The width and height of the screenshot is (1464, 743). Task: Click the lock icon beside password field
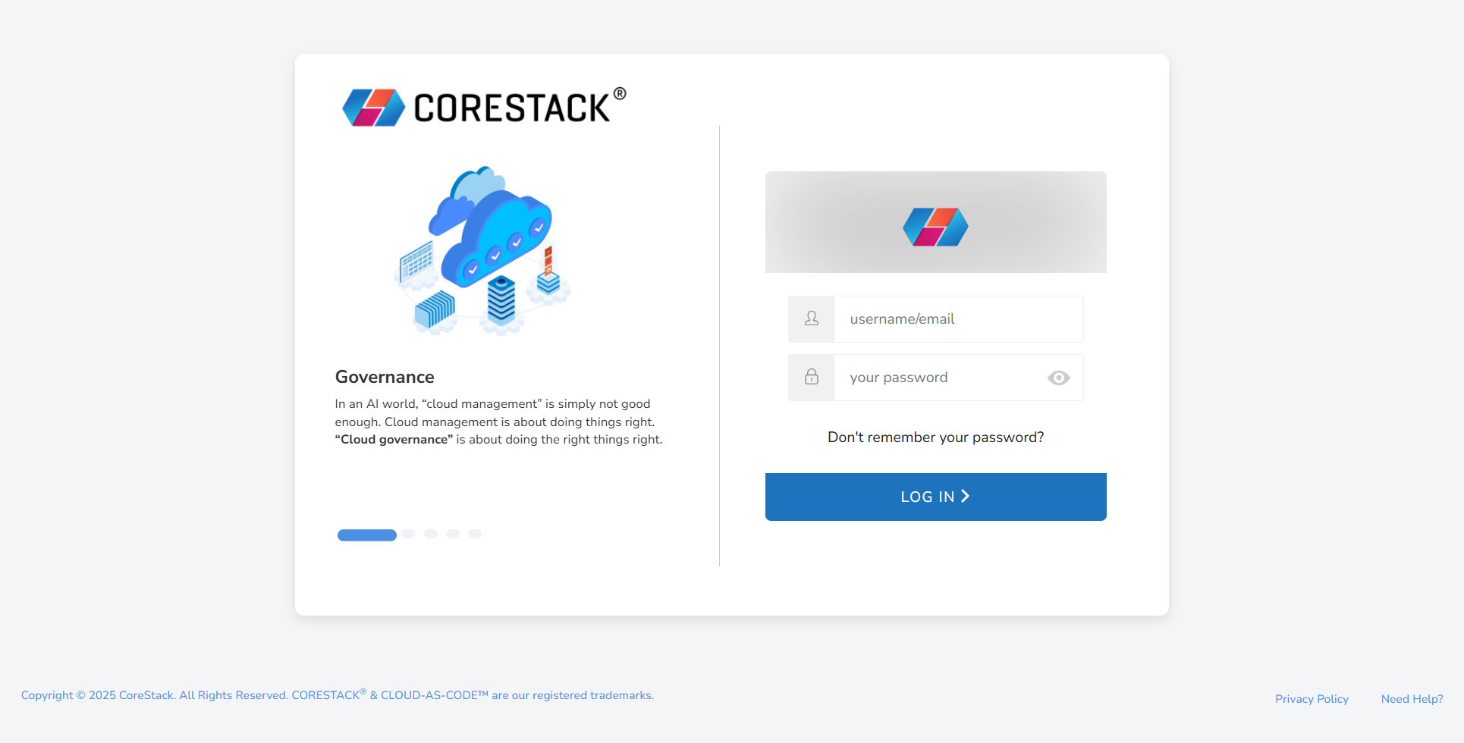pyautogui.click(x=811, y=378)
